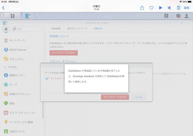This screenshot has width=193, height=136.
Task: Open 外部デバイス in the sidebar
Action: click(x=15, y=131)
